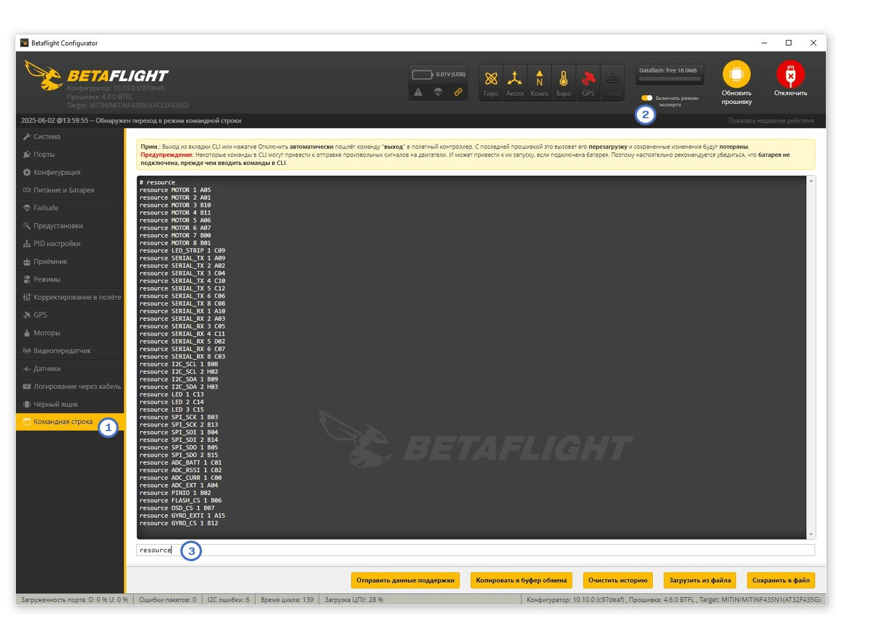872x620 pixels.
Task: Click the 'resource SERIAL_RX 8 C03' line
Action: pyautogui.click(x=182, y=357)
